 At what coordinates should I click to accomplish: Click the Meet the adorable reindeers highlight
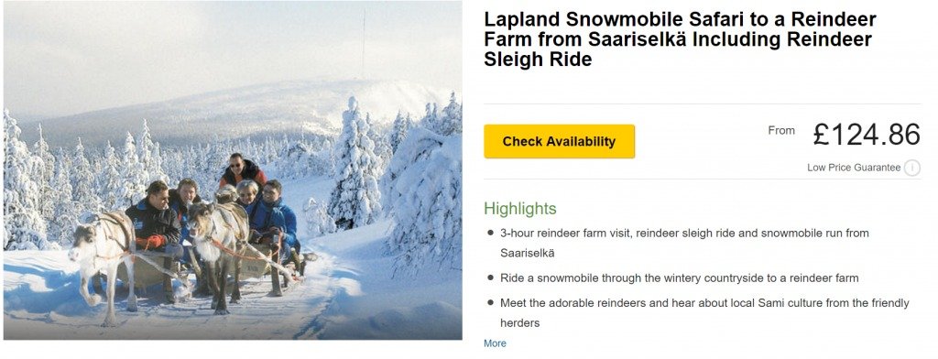point(704,313)
